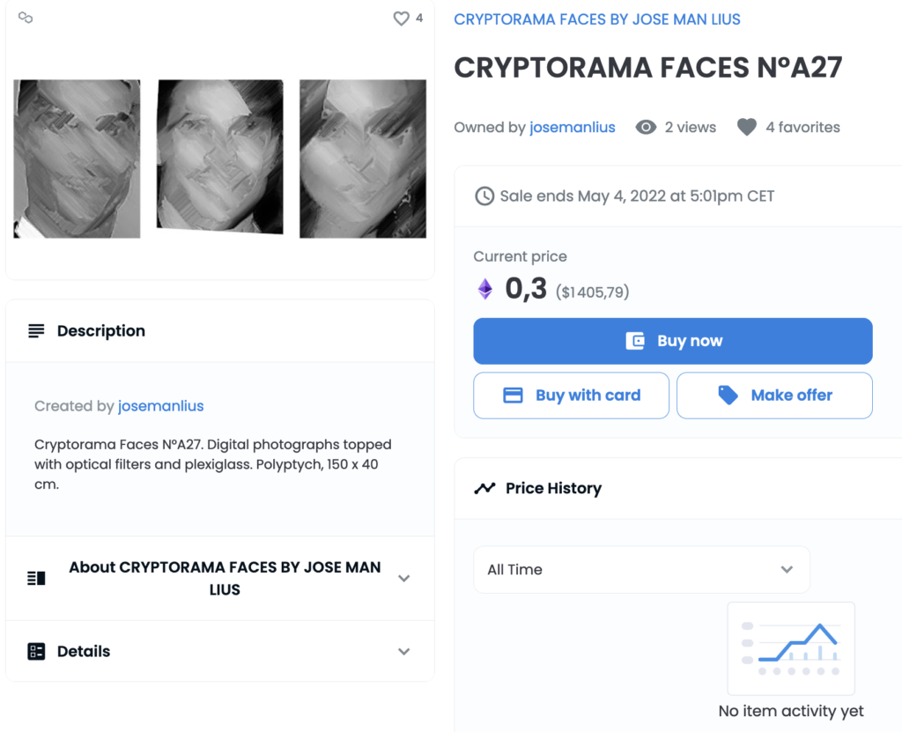Image resolution: width=902 pixels, height=732 pixels.
Task: Expand the Details section chevron
Action: [x=403, y=652]
